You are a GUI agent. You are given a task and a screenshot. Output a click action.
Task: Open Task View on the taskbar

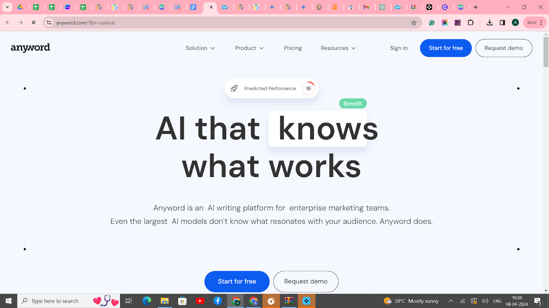tap(129, 301)
